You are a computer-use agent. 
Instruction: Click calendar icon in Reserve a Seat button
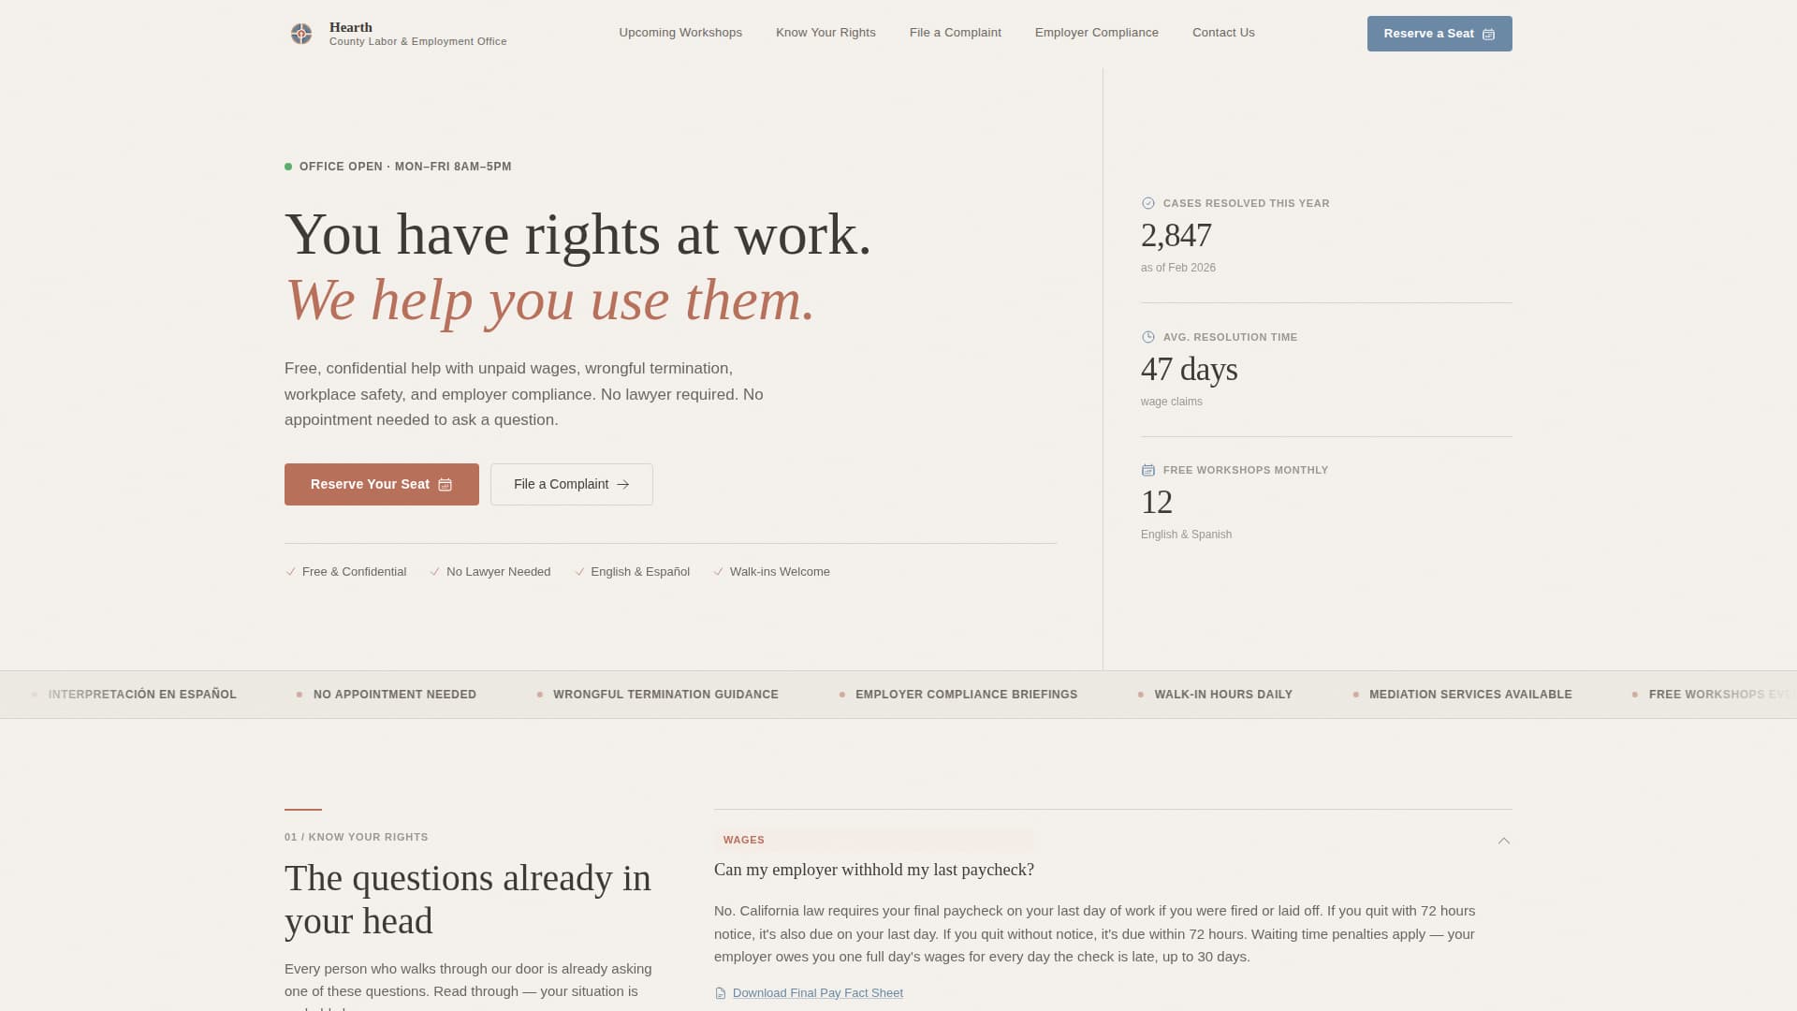coord(1488,35)
